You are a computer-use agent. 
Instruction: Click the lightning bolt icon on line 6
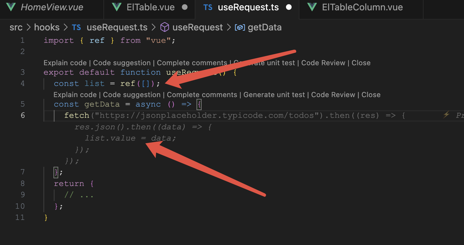tap(446, 115)
